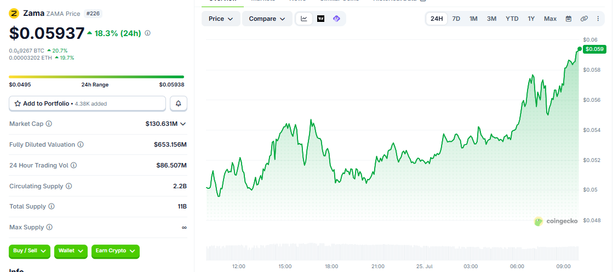Click the $0.0495 24h low value
The image size is (613, 272).
(20, 84)
